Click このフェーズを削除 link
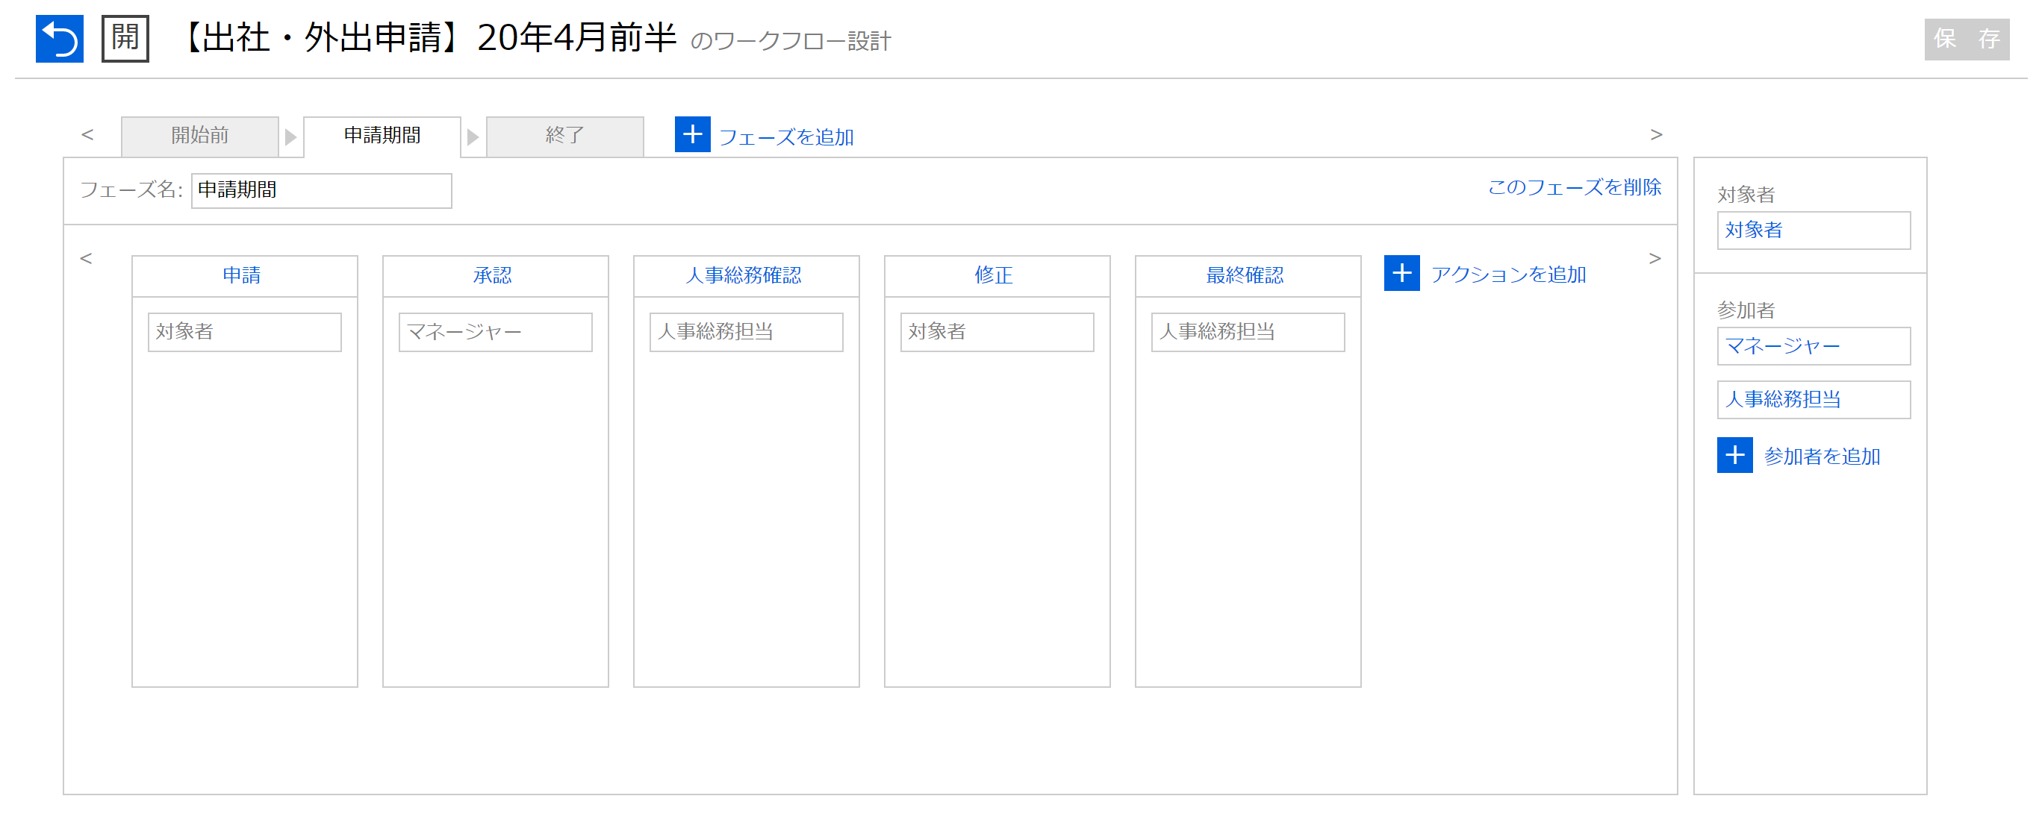2042x837 pixels. (x=1575, y=188)
